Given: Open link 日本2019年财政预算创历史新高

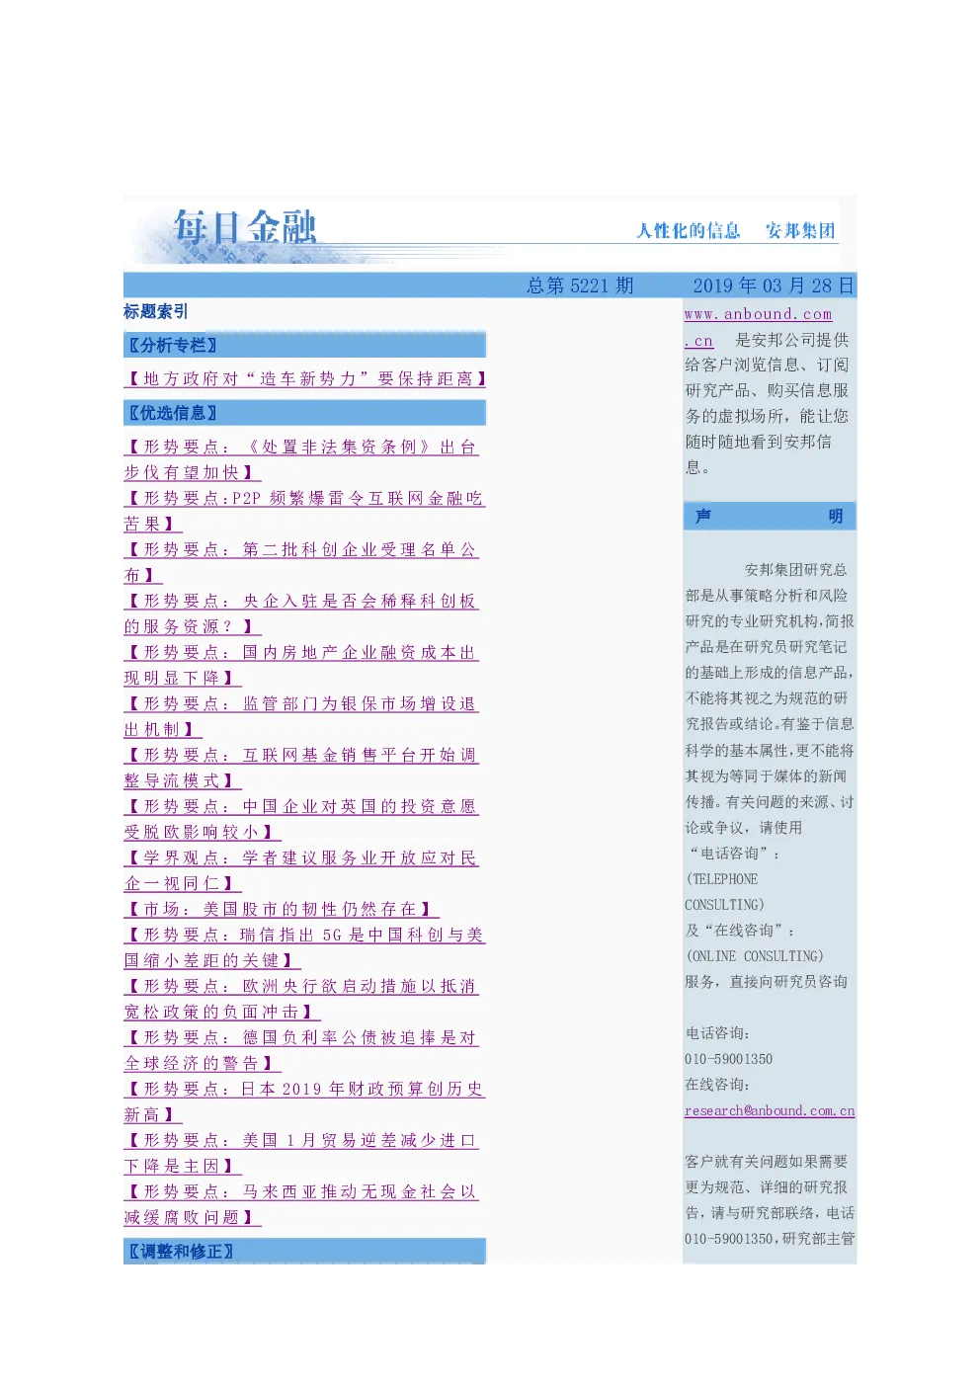Looking at the screenshot, I should [x=304, y=1102].
